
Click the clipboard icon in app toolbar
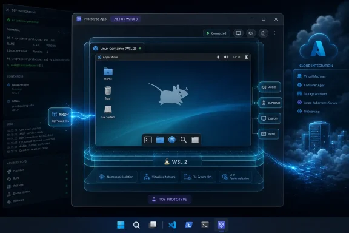click(x=264, y=33)
